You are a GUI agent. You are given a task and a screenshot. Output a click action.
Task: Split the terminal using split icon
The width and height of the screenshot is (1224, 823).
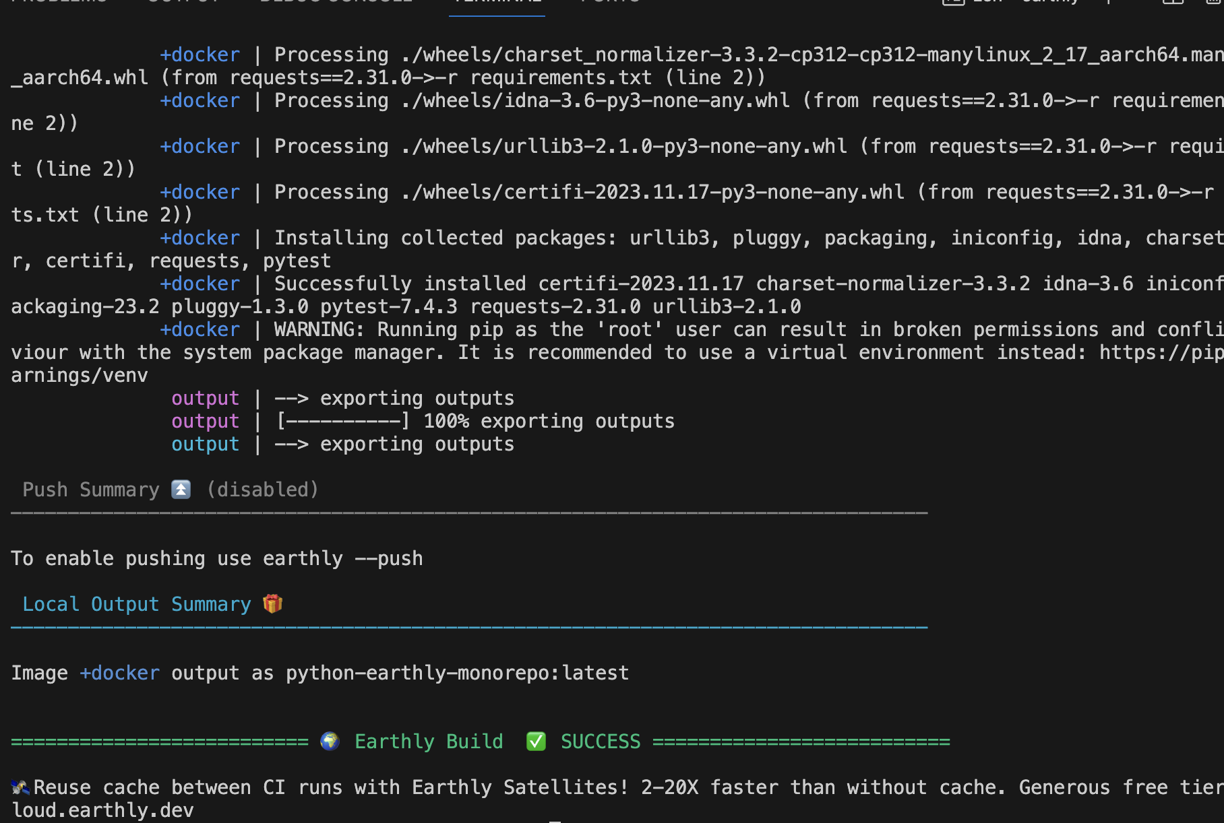(1173, 2)
